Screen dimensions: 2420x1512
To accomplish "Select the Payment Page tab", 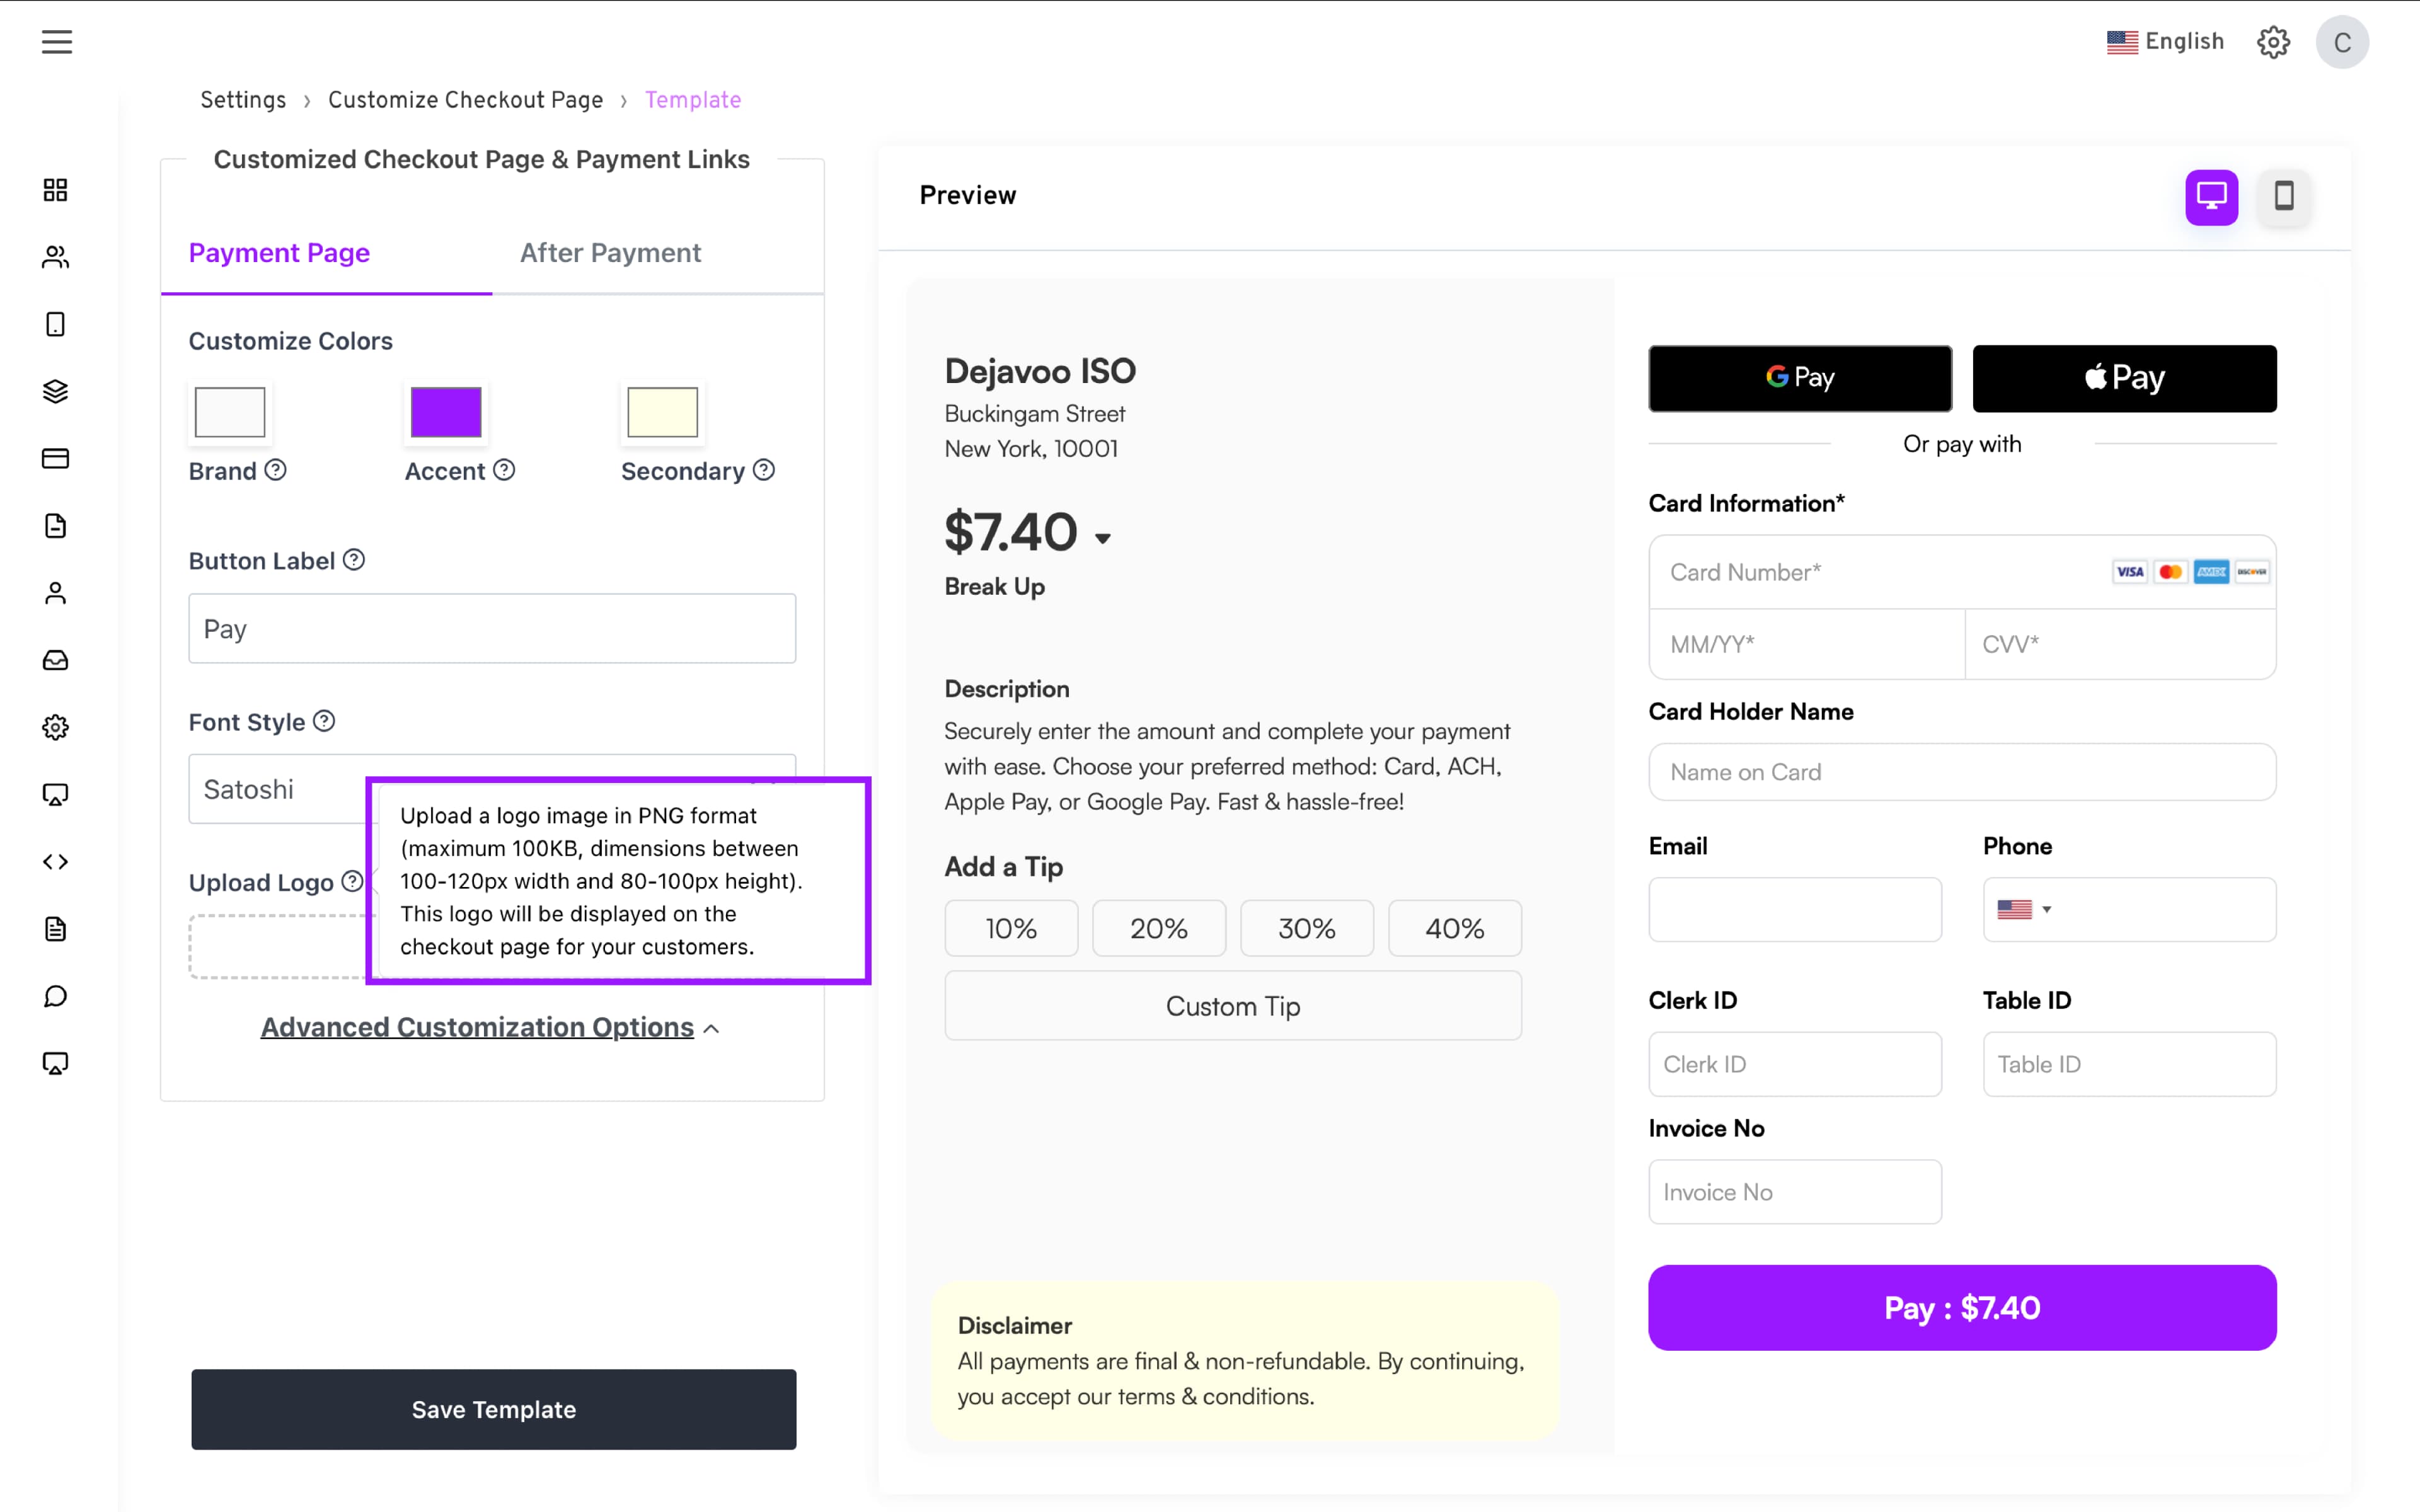I will coord(279,253).
